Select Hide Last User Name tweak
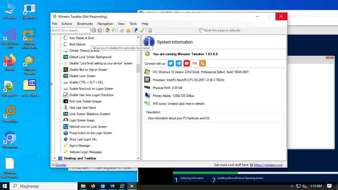The height and width of the screenshot is (190, 338). click(x=83, y=108)
